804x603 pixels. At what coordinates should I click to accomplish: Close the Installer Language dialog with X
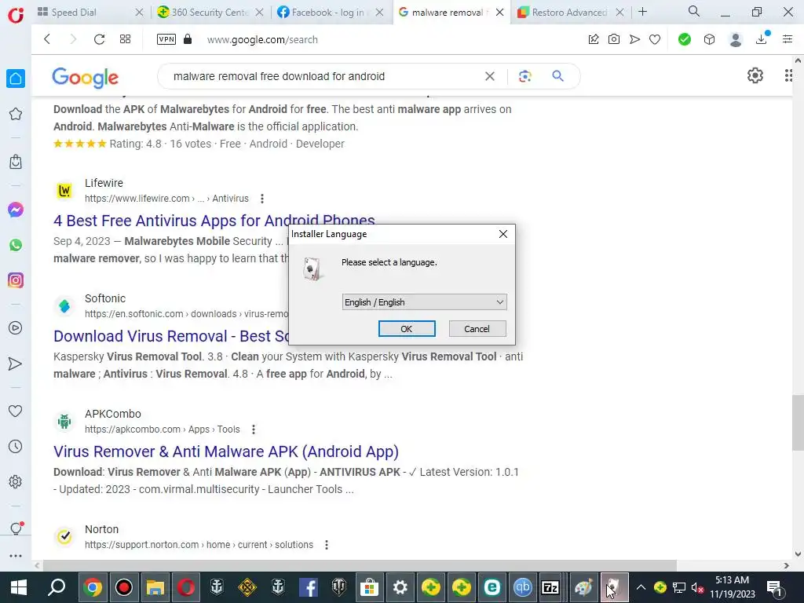[503, 234]
